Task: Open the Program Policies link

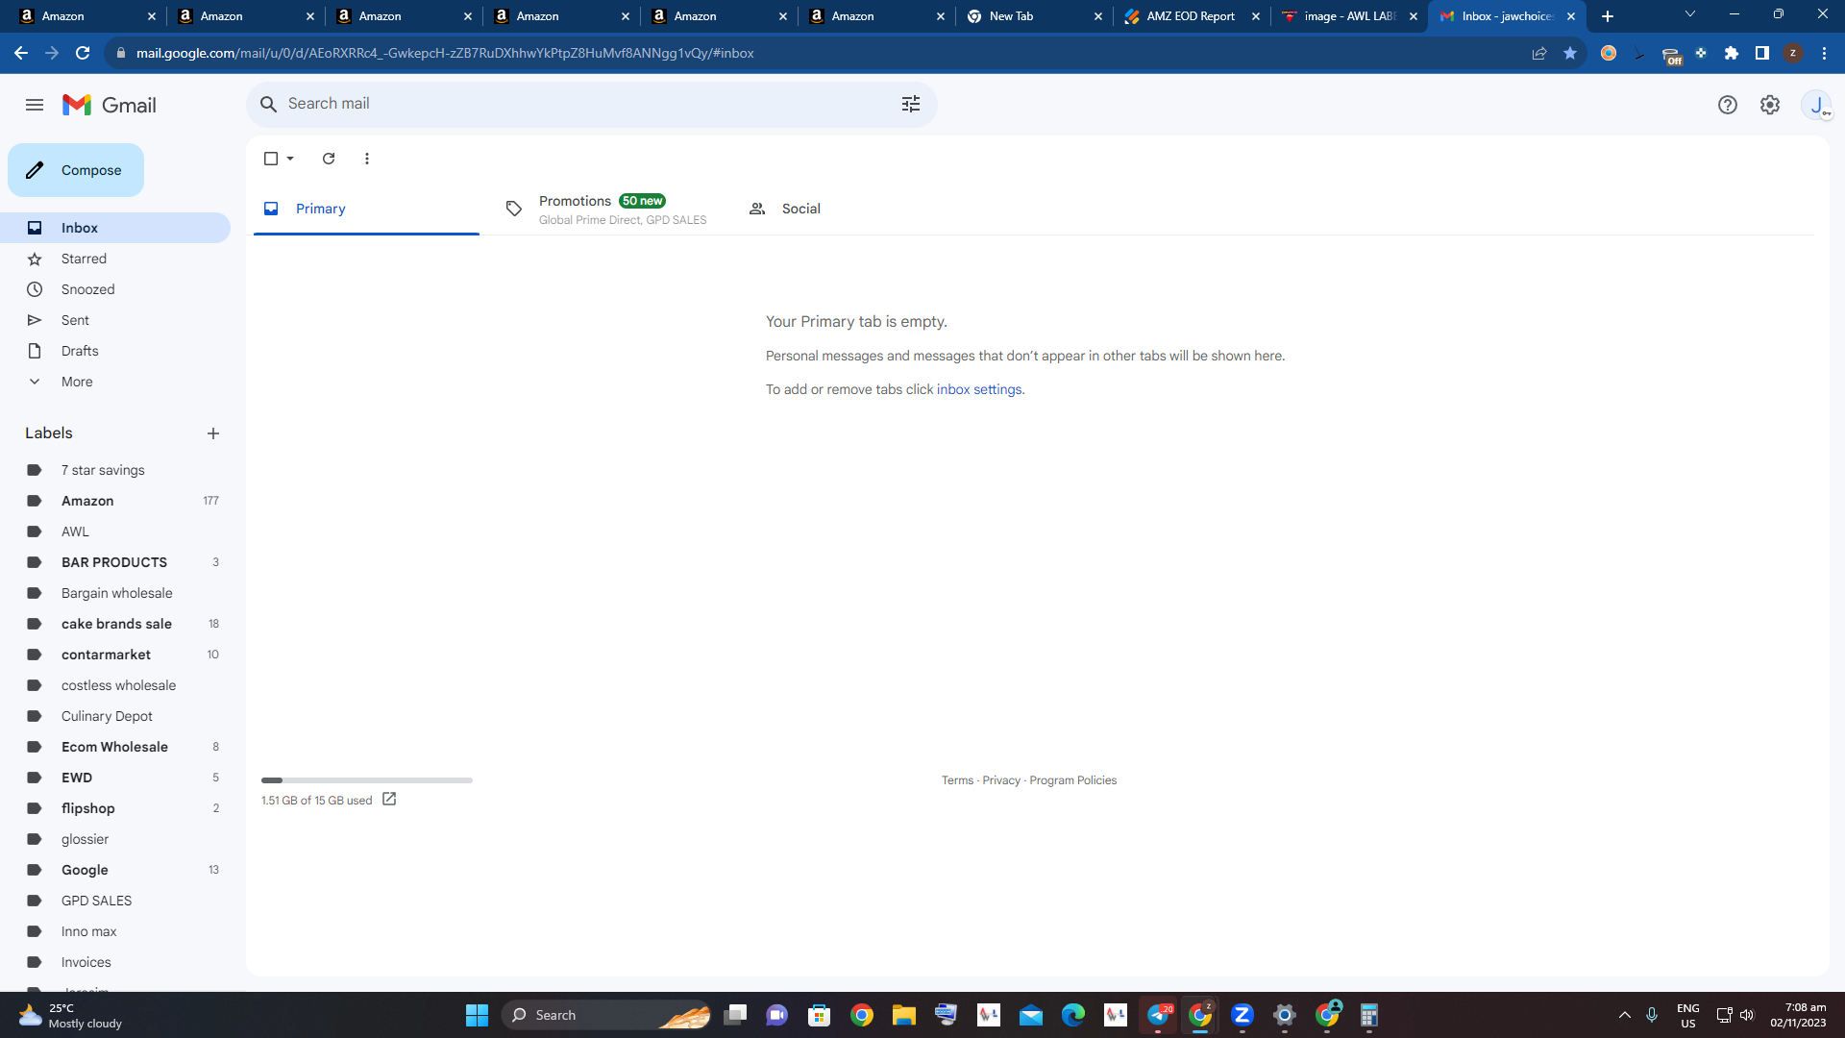Action: (x=1072, y=780)
